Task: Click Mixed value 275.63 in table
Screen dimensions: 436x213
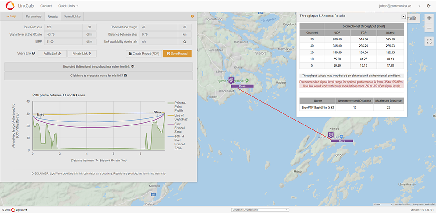Action: (390, 46)
